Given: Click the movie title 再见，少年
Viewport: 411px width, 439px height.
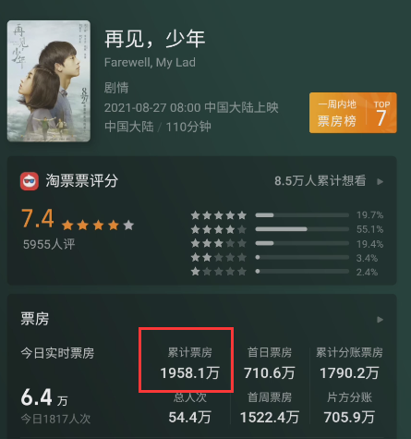Looking at the screenshot, I should pyautogui.click(x=155, y=40).
